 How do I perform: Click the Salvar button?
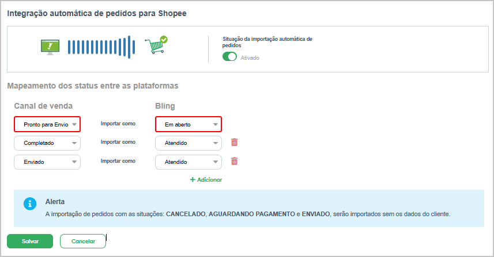30,241
